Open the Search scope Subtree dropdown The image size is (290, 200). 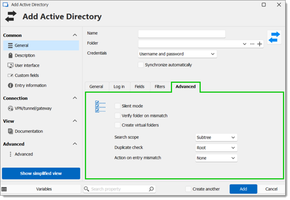[216, 137]
